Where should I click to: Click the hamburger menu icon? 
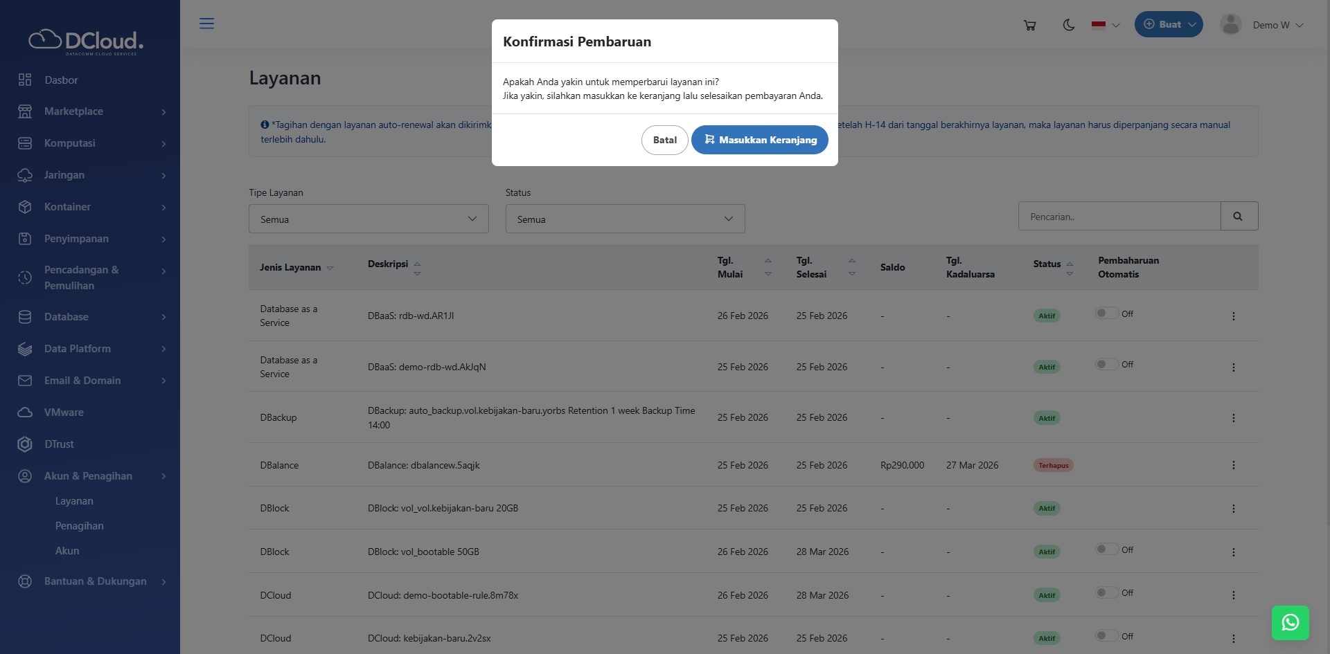206,24
